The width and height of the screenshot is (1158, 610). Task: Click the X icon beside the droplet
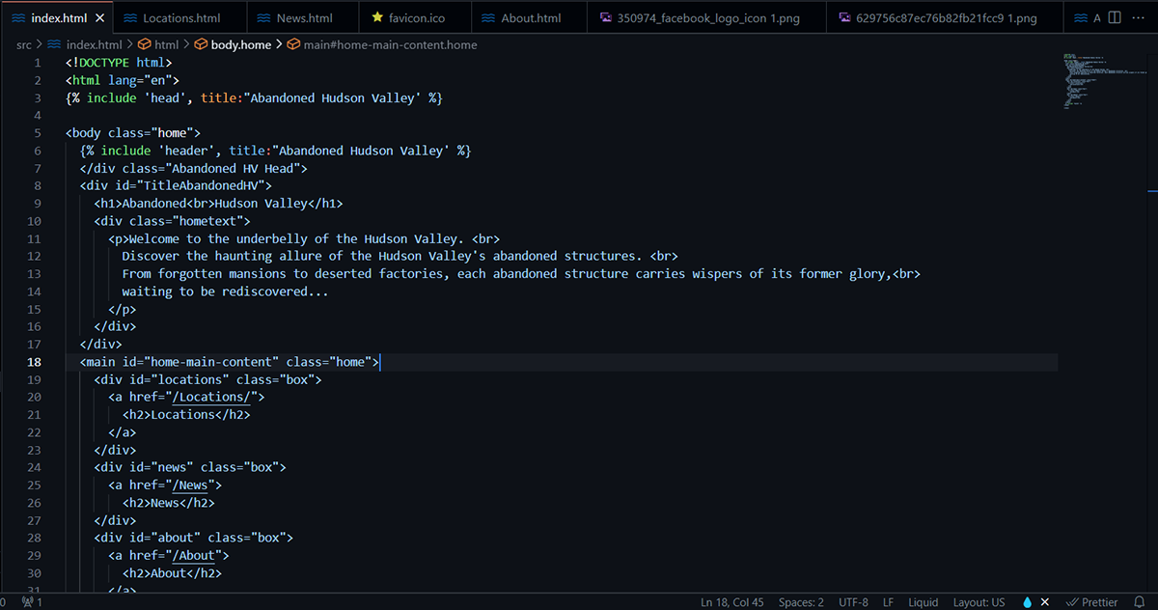(x=1045, y=602)
